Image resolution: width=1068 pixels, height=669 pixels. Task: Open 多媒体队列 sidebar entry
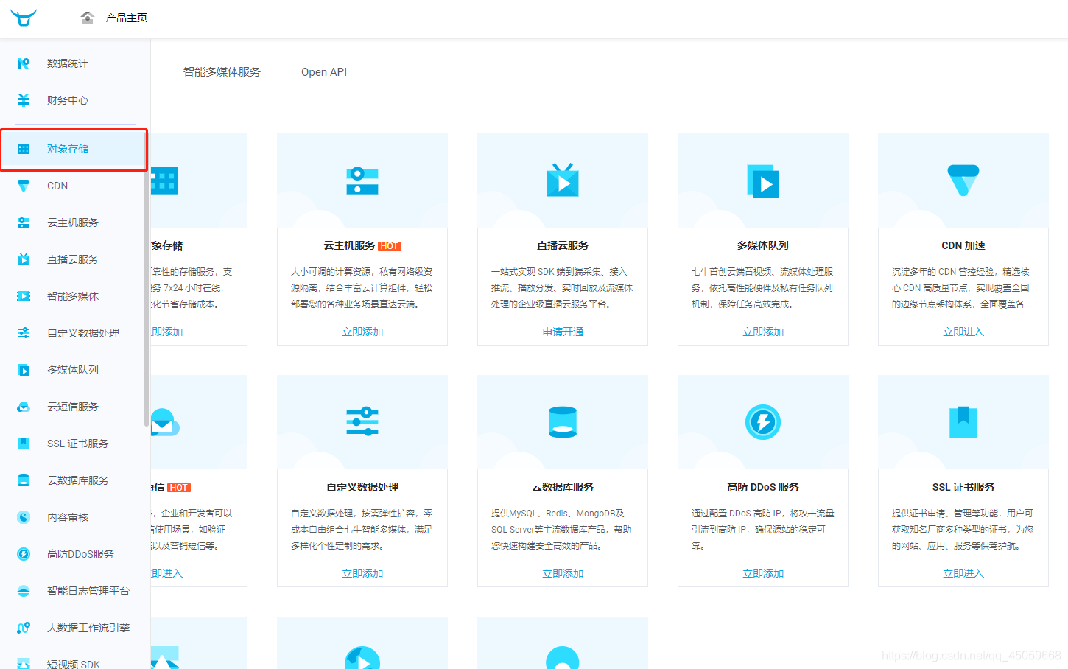[x=74, y=370]
